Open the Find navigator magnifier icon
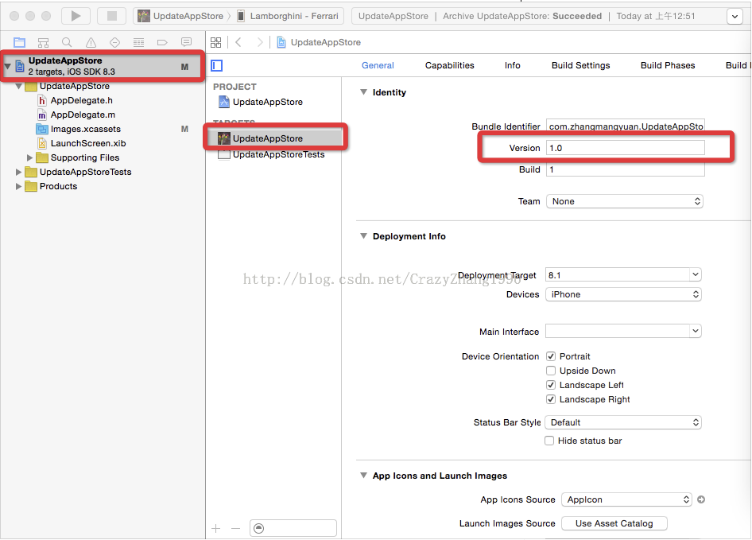 tap(67, 43)
